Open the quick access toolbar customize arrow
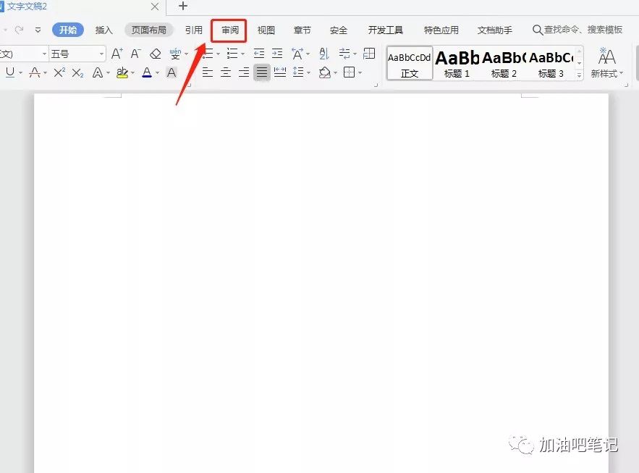The width and height of the screenshot is (639, 473). [38, 30]
